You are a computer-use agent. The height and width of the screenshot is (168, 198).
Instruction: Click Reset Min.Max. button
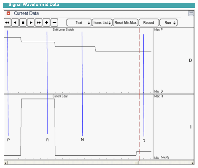(126, 23)
